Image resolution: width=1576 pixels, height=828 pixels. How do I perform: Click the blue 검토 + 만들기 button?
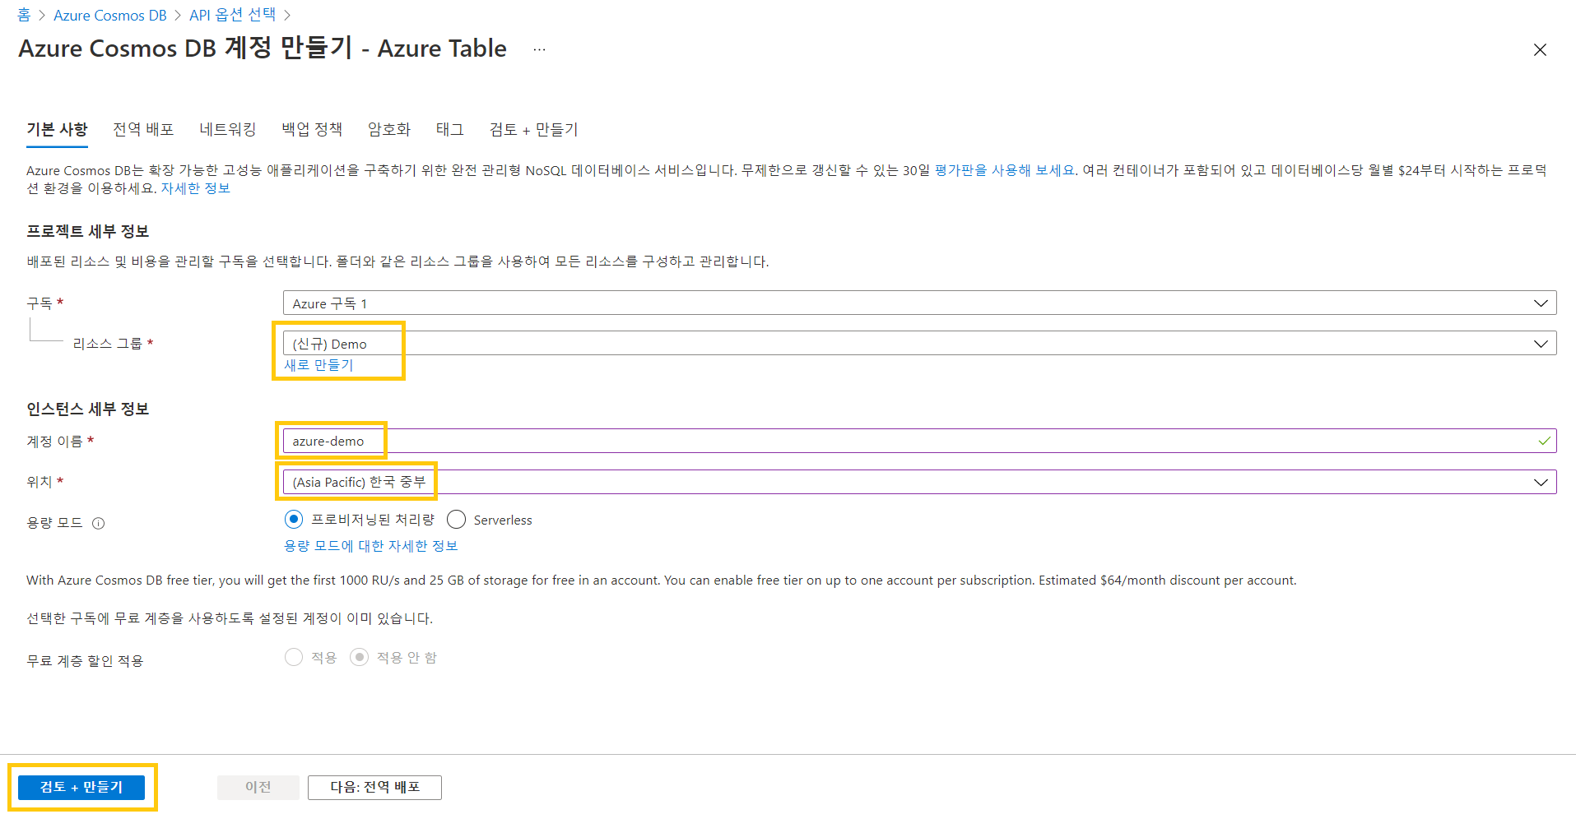(x=81, y=787)
